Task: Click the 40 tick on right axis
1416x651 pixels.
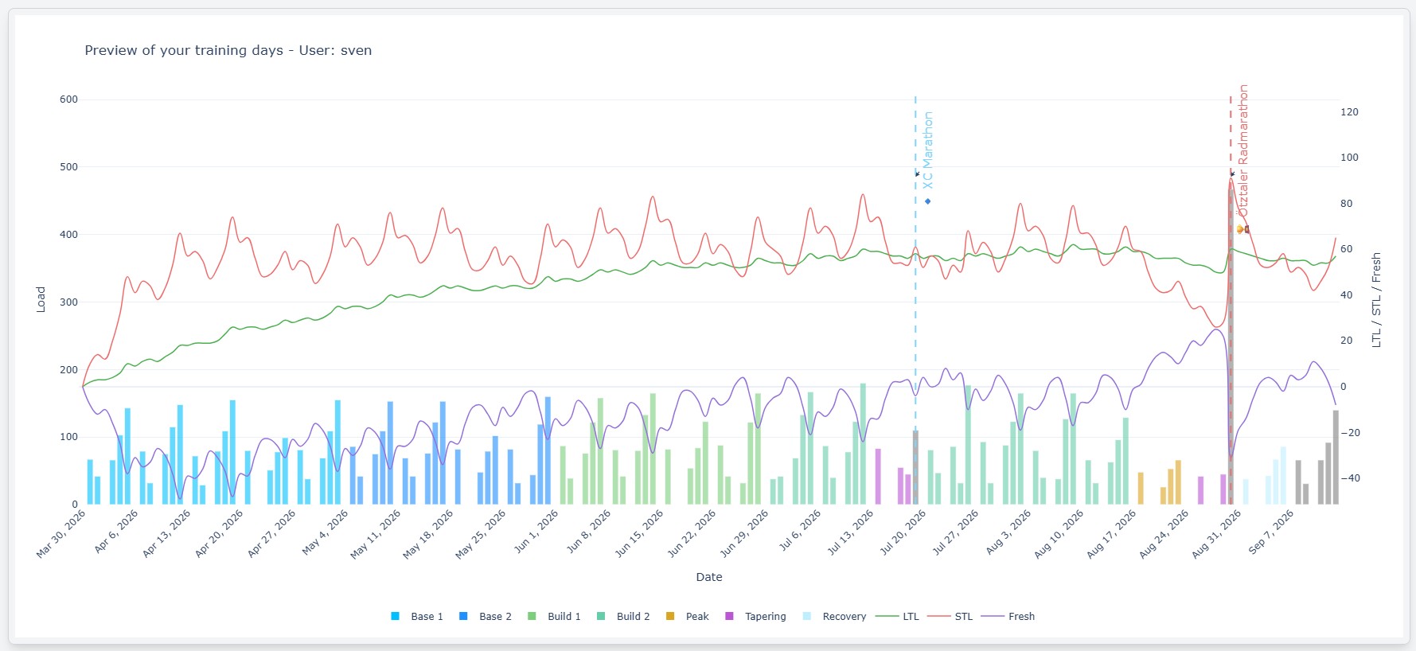Action: click(x=1346, y=295)
